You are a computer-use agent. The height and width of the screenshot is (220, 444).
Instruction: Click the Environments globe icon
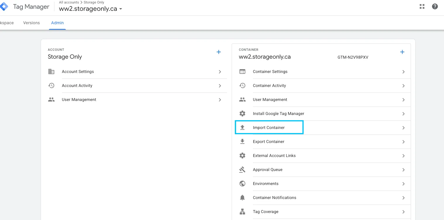[x=242, y=184]
